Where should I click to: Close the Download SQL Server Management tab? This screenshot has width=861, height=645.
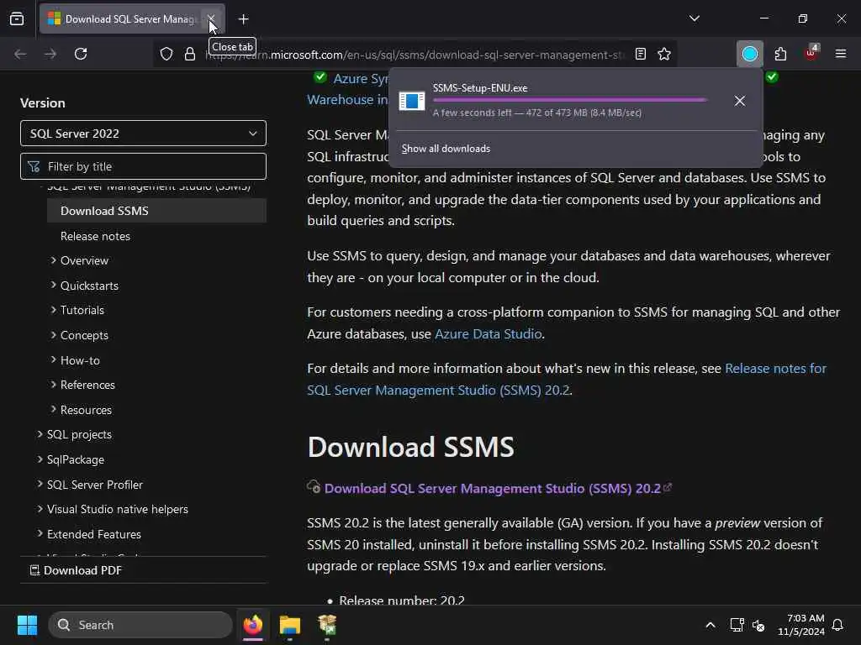(211, 18)
